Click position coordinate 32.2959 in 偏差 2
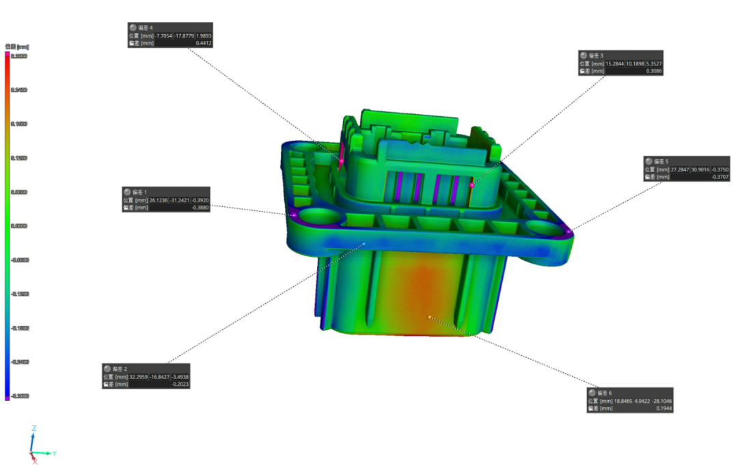Screen dimensions: 738x474 point(138,376)
